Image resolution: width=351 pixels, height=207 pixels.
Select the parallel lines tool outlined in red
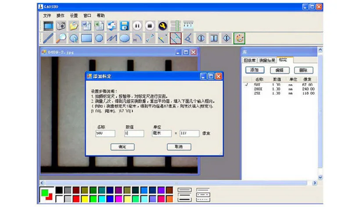pos(175,38)
